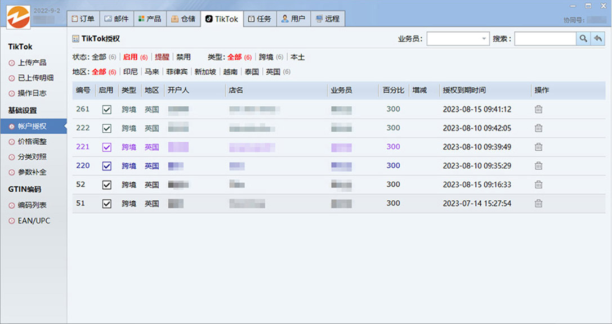The image size is (612, 324).
Task: Filter type by 全部
Action: [235, 57]
